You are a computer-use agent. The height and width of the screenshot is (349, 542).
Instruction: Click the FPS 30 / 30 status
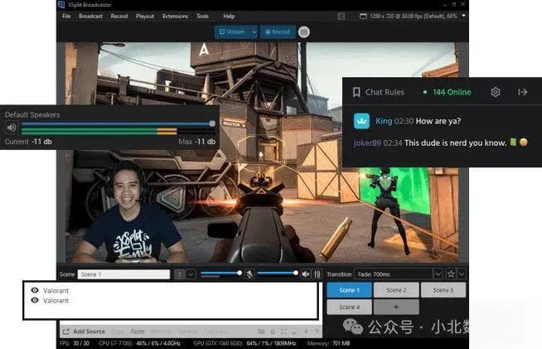(75, 343)
